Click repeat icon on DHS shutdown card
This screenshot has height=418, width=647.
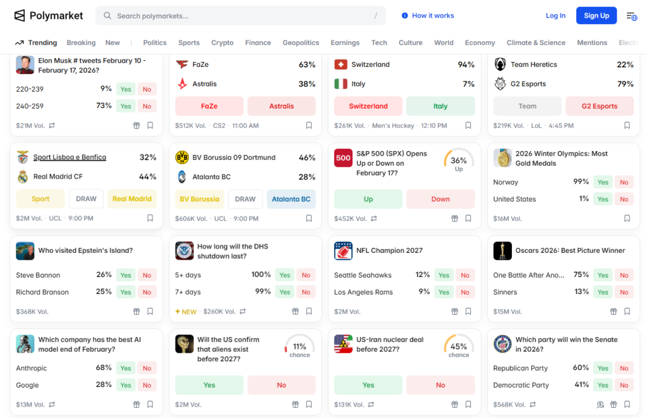(x=243, y=311)
